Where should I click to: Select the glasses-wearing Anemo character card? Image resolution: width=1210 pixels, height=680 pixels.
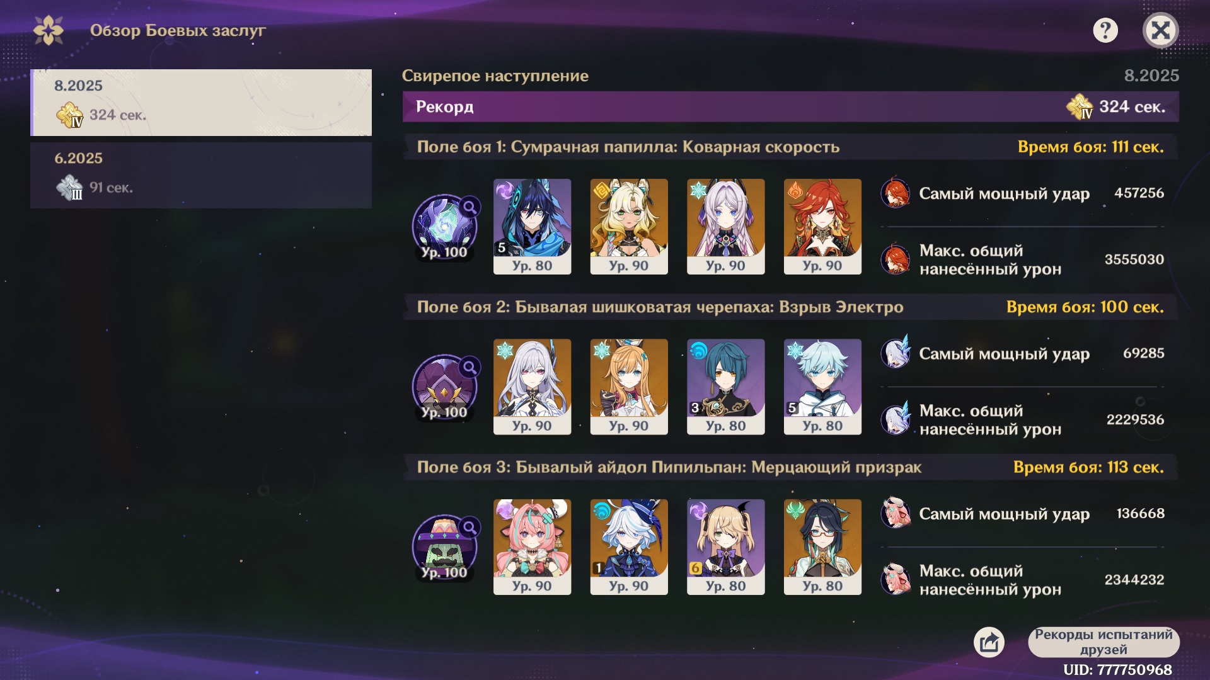[x=822, y=547]
